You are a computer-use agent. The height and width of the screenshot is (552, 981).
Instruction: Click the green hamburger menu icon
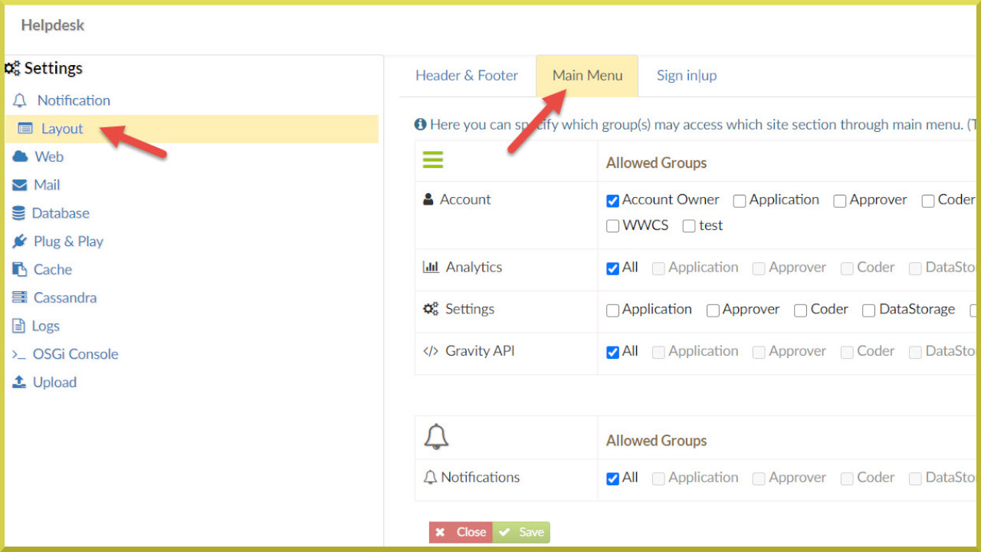(x=433, y=159)
